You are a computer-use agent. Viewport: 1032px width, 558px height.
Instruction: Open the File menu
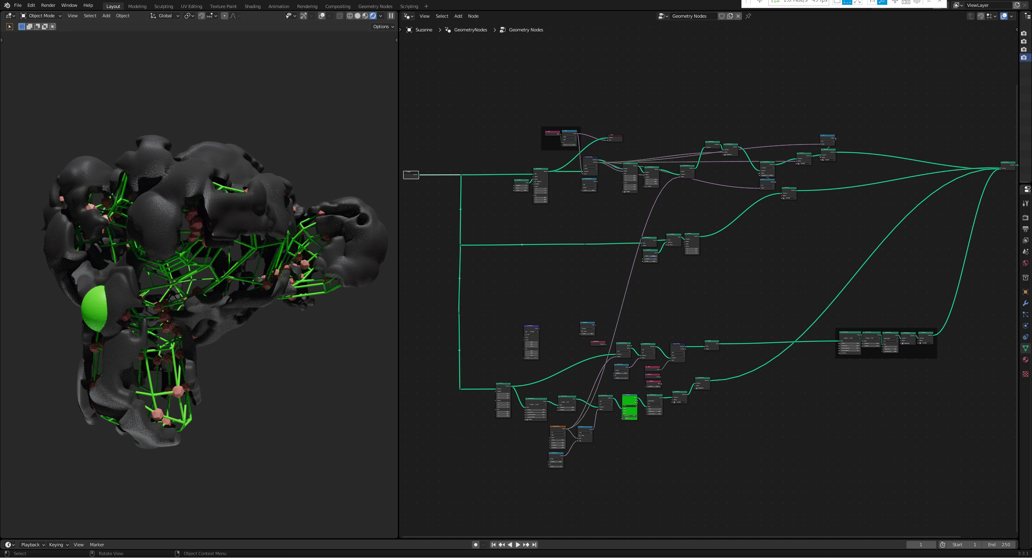[x=18, y=6]
